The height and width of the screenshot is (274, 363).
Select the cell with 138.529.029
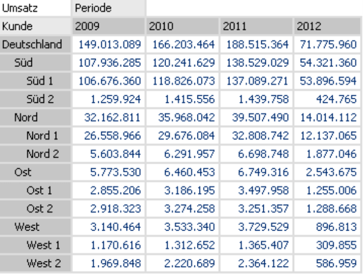click(x=256, y=62)
